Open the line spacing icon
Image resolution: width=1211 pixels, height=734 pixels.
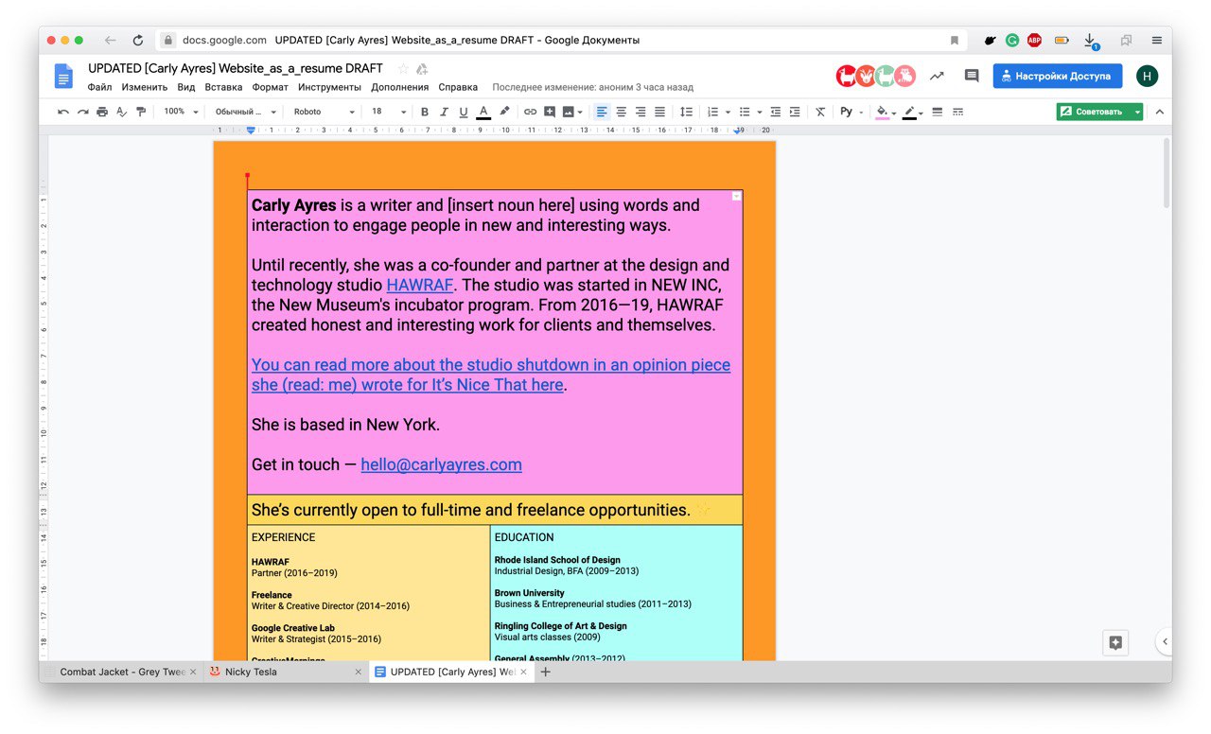[x=687, y=112]
